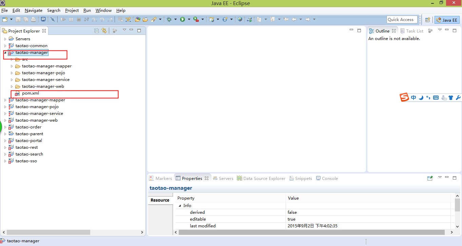Viewport: 462px width, 246px height.
Task: Close the Project Explorer tab
Action: (x=44, y=31)
